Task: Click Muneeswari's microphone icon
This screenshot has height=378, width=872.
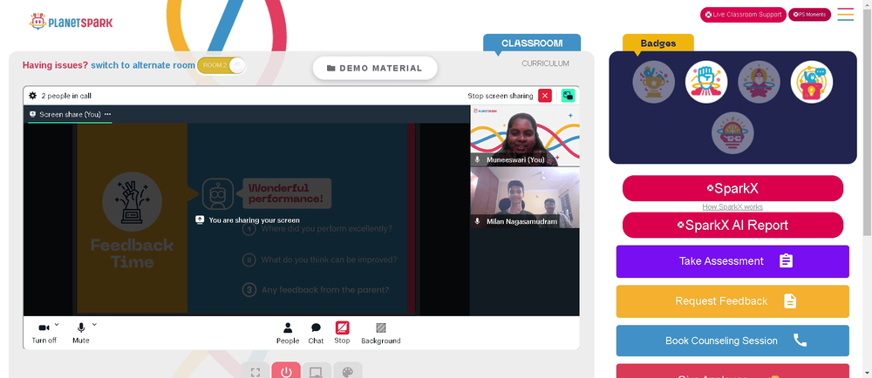Action: [477, 160]
